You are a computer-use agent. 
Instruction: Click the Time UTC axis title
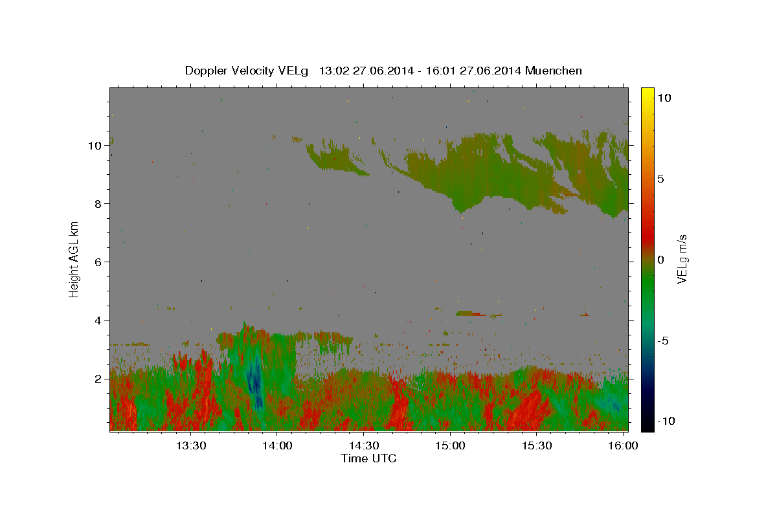[368, 458]
